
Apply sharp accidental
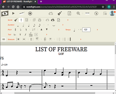15,30
